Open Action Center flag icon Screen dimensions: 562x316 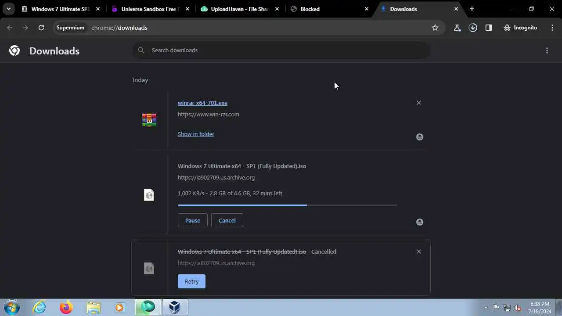point(496,308)
